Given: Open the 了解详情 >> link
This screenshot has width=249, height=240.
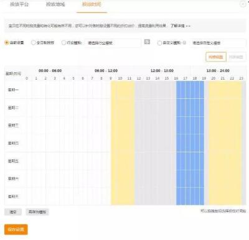Looking at the screenshot, I should [181, 26].
